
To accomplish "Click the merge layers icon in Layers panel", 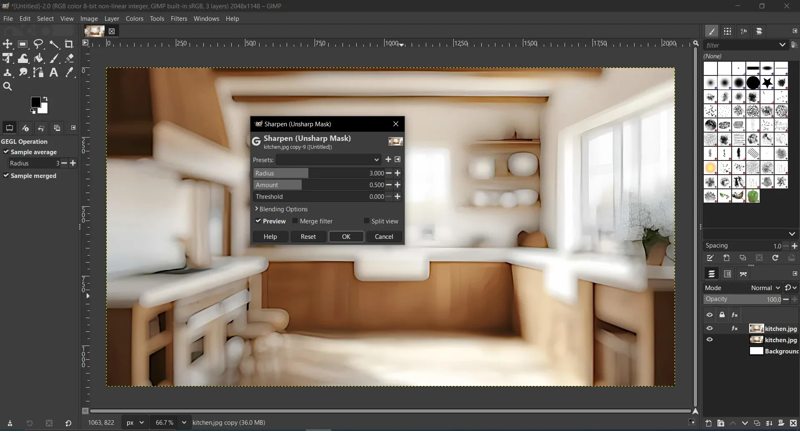I will (x=769, y=423).
